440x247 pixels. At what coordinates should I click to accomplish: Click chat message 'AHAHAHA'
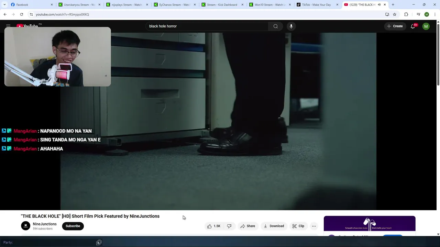pos(52,149)
